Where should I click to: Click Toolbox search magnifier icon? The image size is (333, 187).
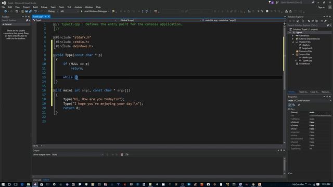click(27, 20)
